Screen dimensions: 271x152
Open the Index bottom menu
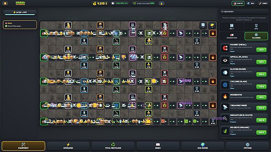click(158, 146)
